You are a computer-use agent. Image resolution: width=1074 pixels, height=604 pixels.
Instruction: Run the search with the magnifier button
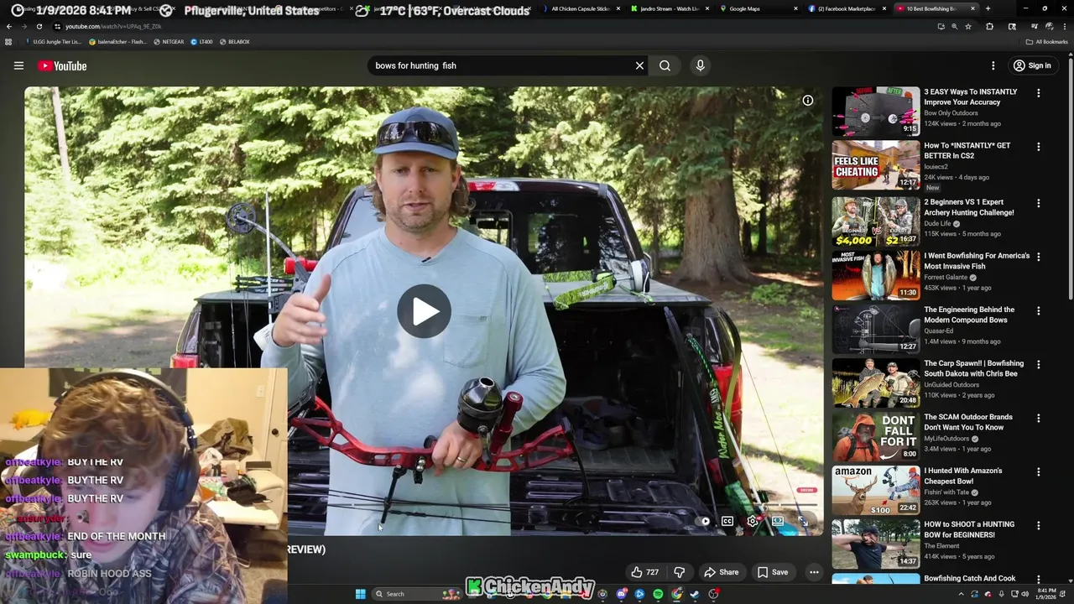pyautogui.click(x=665, y=65)
